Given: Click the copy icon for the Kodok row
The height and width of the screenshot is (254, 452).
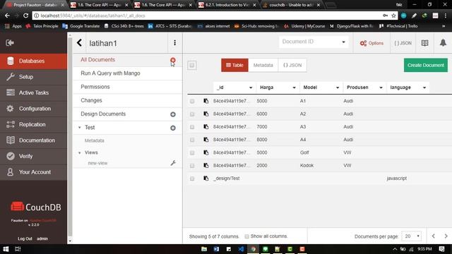Looking at the screenshot, I should pos(206,165).
